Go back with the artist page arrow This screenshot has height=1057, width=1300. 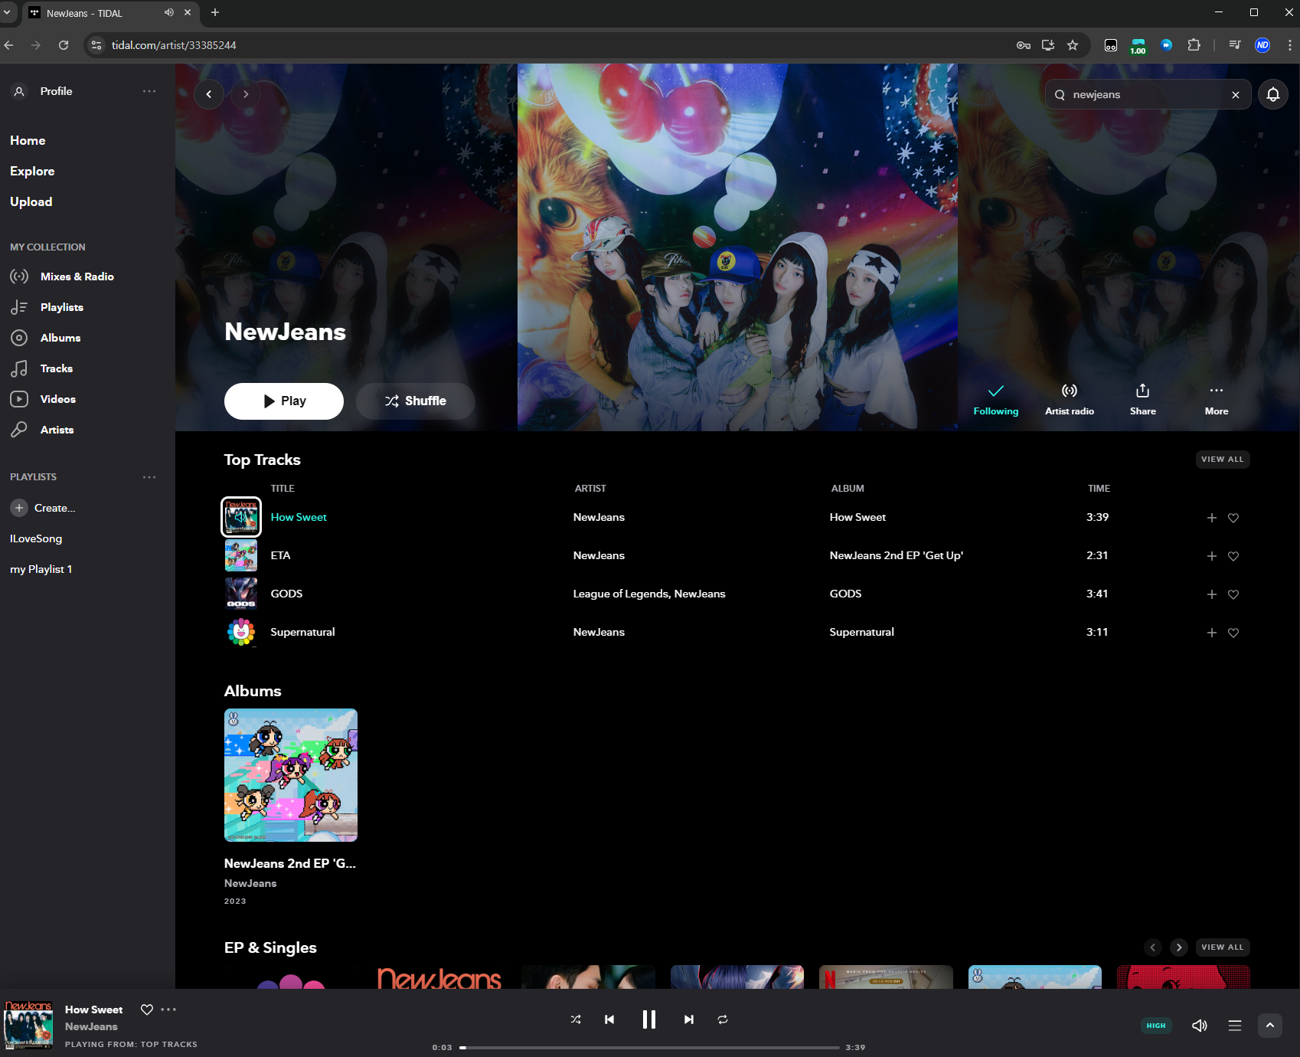click(209, 94)
